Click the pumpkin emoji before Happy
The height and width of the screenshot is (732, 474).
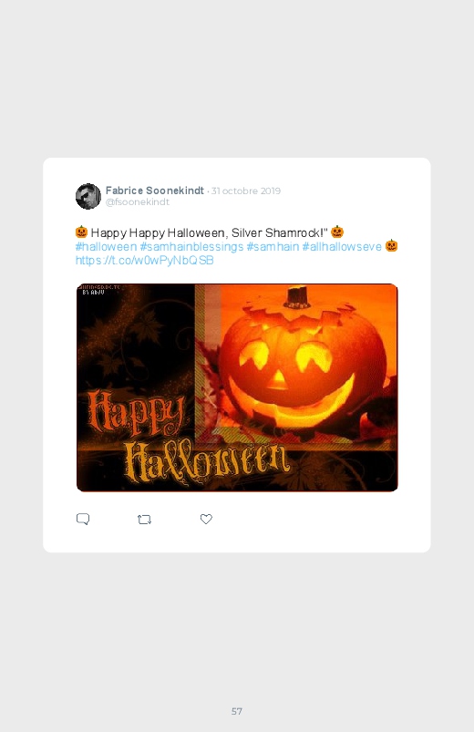tap(81, 232)
